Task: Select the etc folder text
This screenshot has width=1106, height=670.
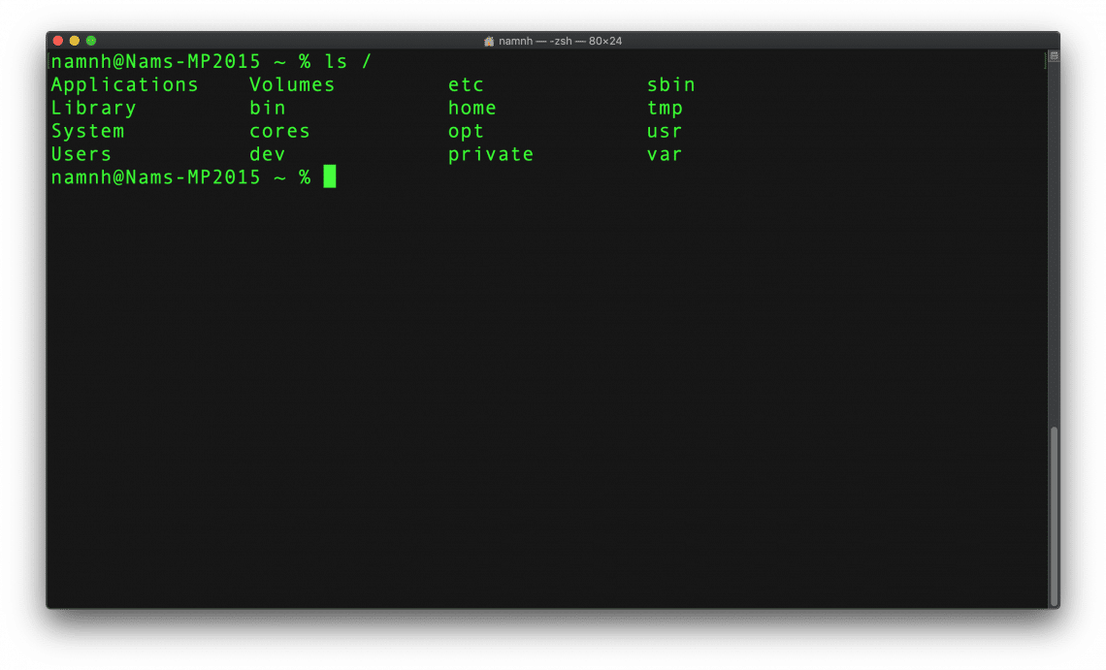Action: (466, 84)
